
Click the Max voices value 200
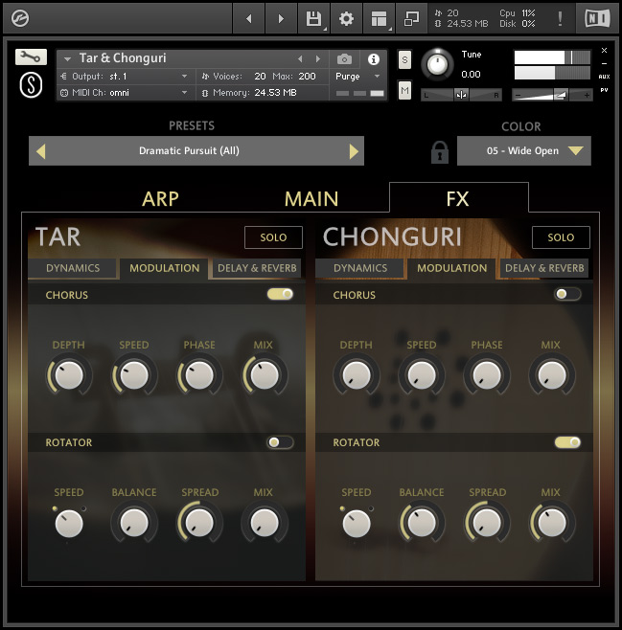(x=307, y=77)
